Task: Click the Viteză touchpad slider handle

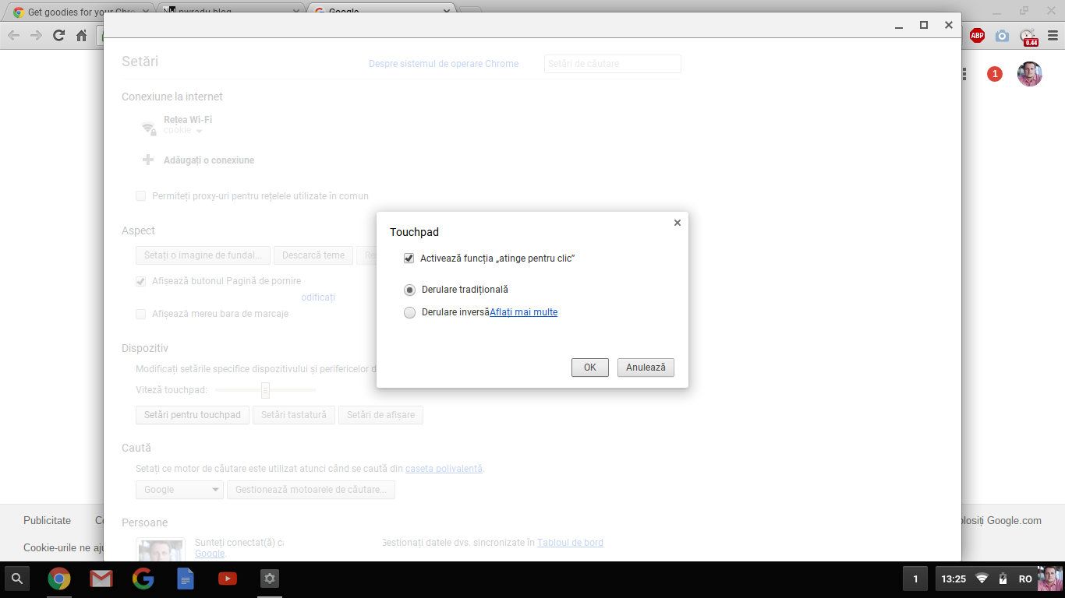Action: point(265,390)
